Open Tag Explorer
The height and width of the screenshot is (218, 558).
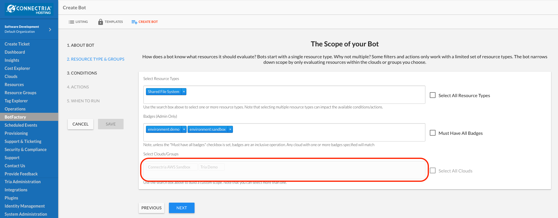point(16,101)
